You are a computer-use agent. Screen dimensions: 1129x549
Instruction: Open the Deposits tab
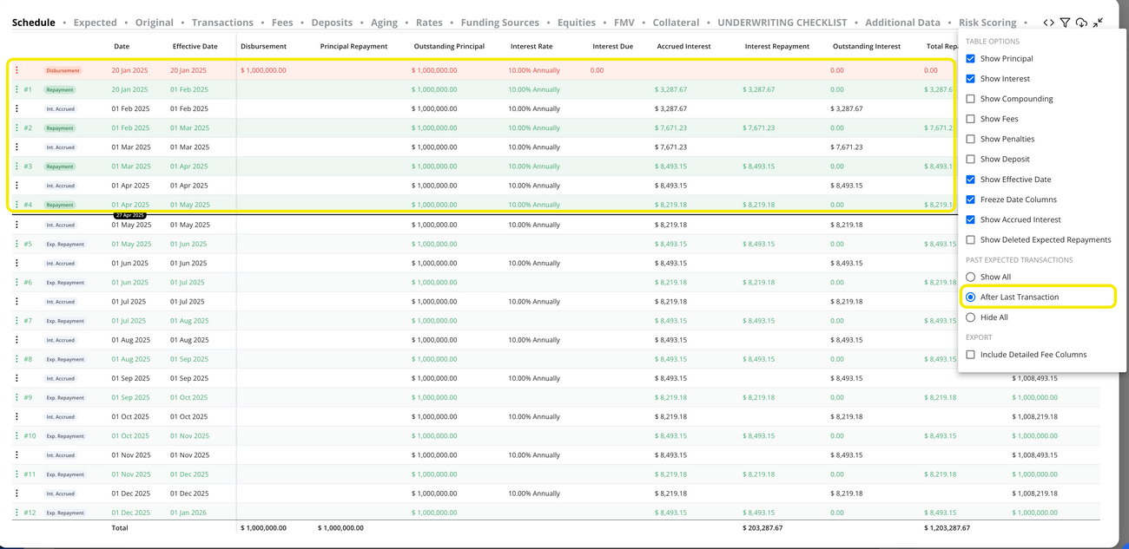point(332,23)
